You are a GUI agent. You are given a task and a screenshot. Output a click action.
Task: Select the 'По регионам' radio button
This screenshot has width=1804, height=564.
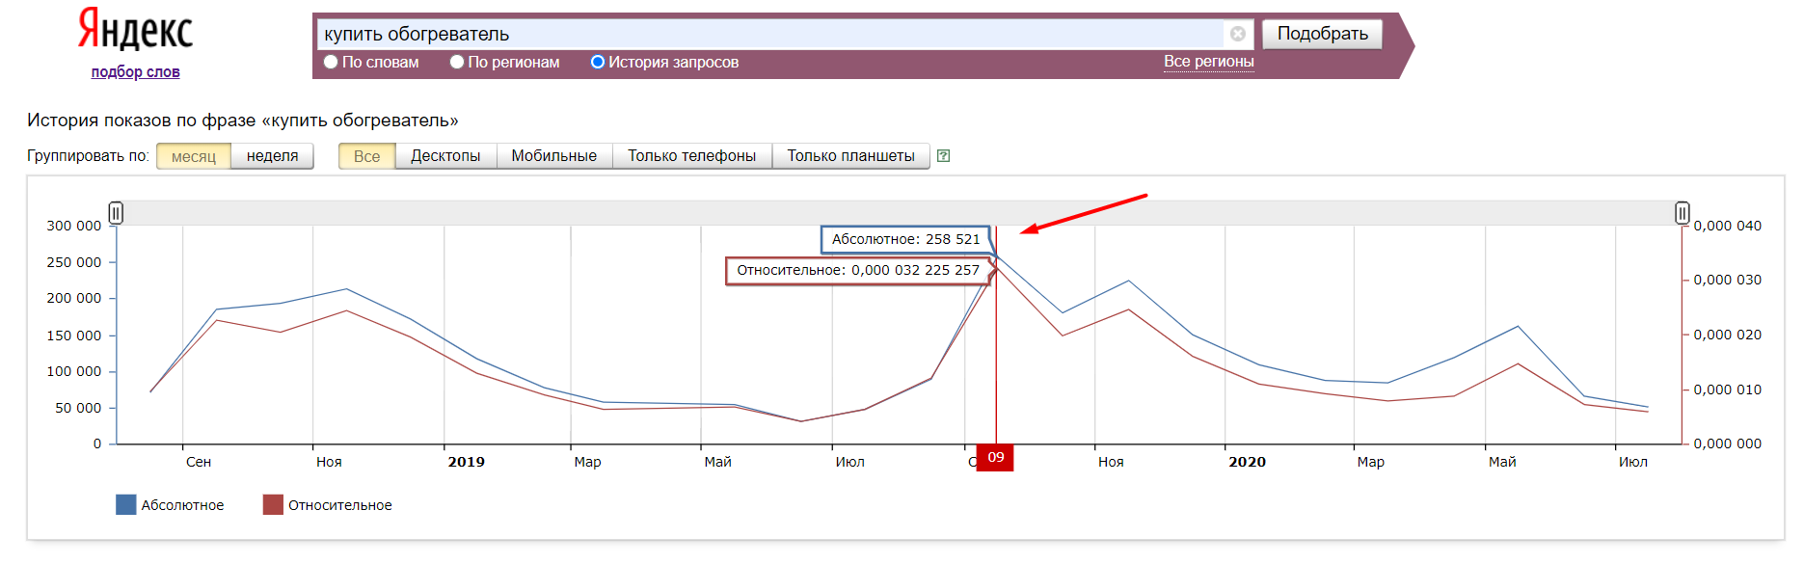pos(457,62)
